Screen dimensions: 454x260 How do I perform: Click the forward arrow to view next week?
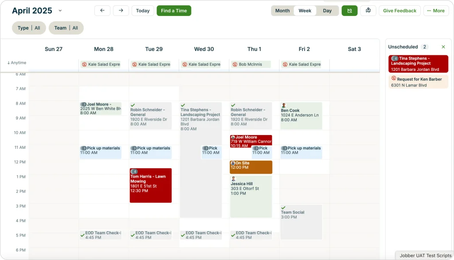121,10
